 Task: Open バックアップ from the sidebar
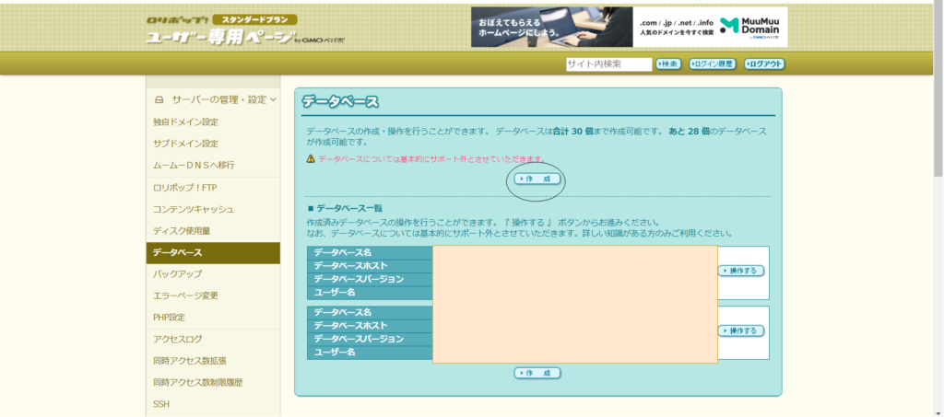point(178,274)
